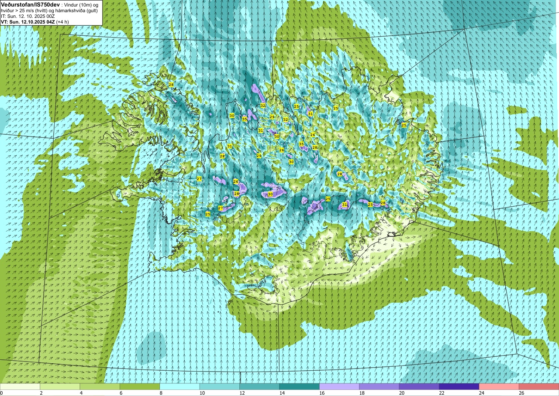559x396 pixels.
Task: Click legend scale label "0"
Action: pyautogui.click(x=1, y=393)
